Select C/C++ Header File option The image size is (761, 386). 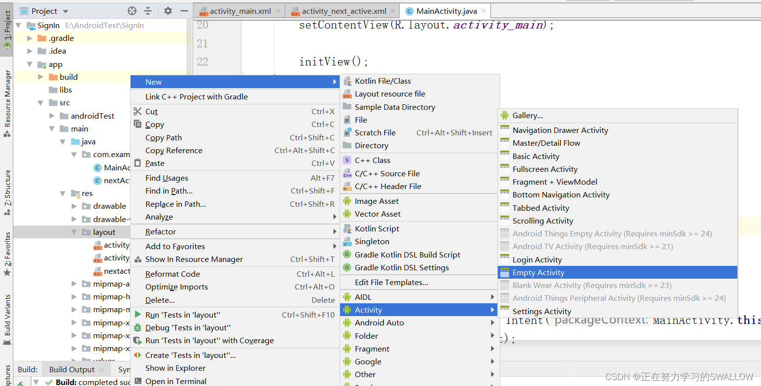(x=420, y=186)
